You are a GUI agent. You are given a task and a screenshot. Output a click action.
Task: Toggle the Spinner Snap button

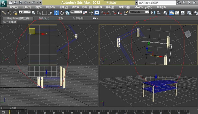pyautogui.click(x=120, y=13)
